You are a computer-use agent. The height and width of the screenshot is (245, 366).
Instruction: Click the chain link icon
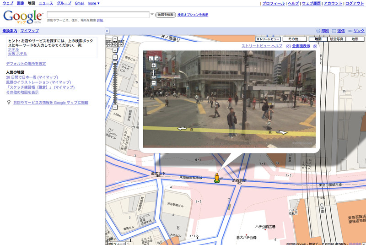coord(350,31)
